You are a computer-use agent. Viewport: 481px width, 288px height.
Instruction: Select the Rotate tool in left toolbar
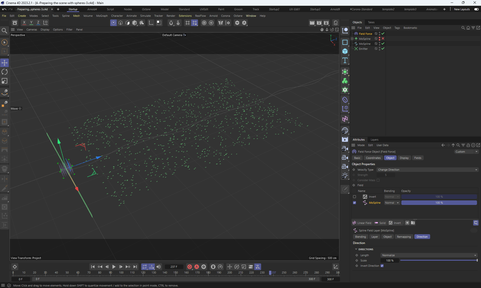pos(5,72)
